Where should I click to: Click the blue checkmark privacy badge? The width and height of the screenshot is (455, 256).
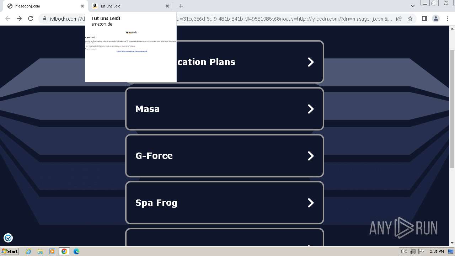(8, 238)
